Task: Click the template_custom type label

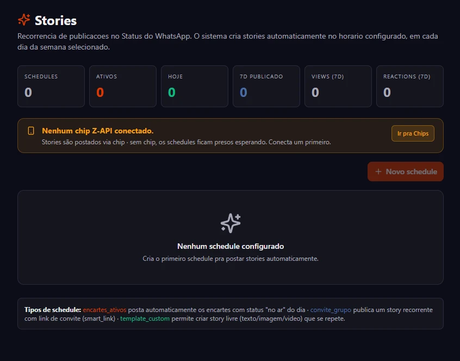Action: pos(145,319)
